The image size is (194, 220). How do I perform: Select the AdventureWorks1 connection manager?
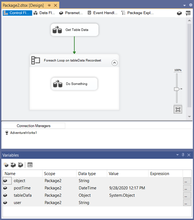(x=23, y=133)
